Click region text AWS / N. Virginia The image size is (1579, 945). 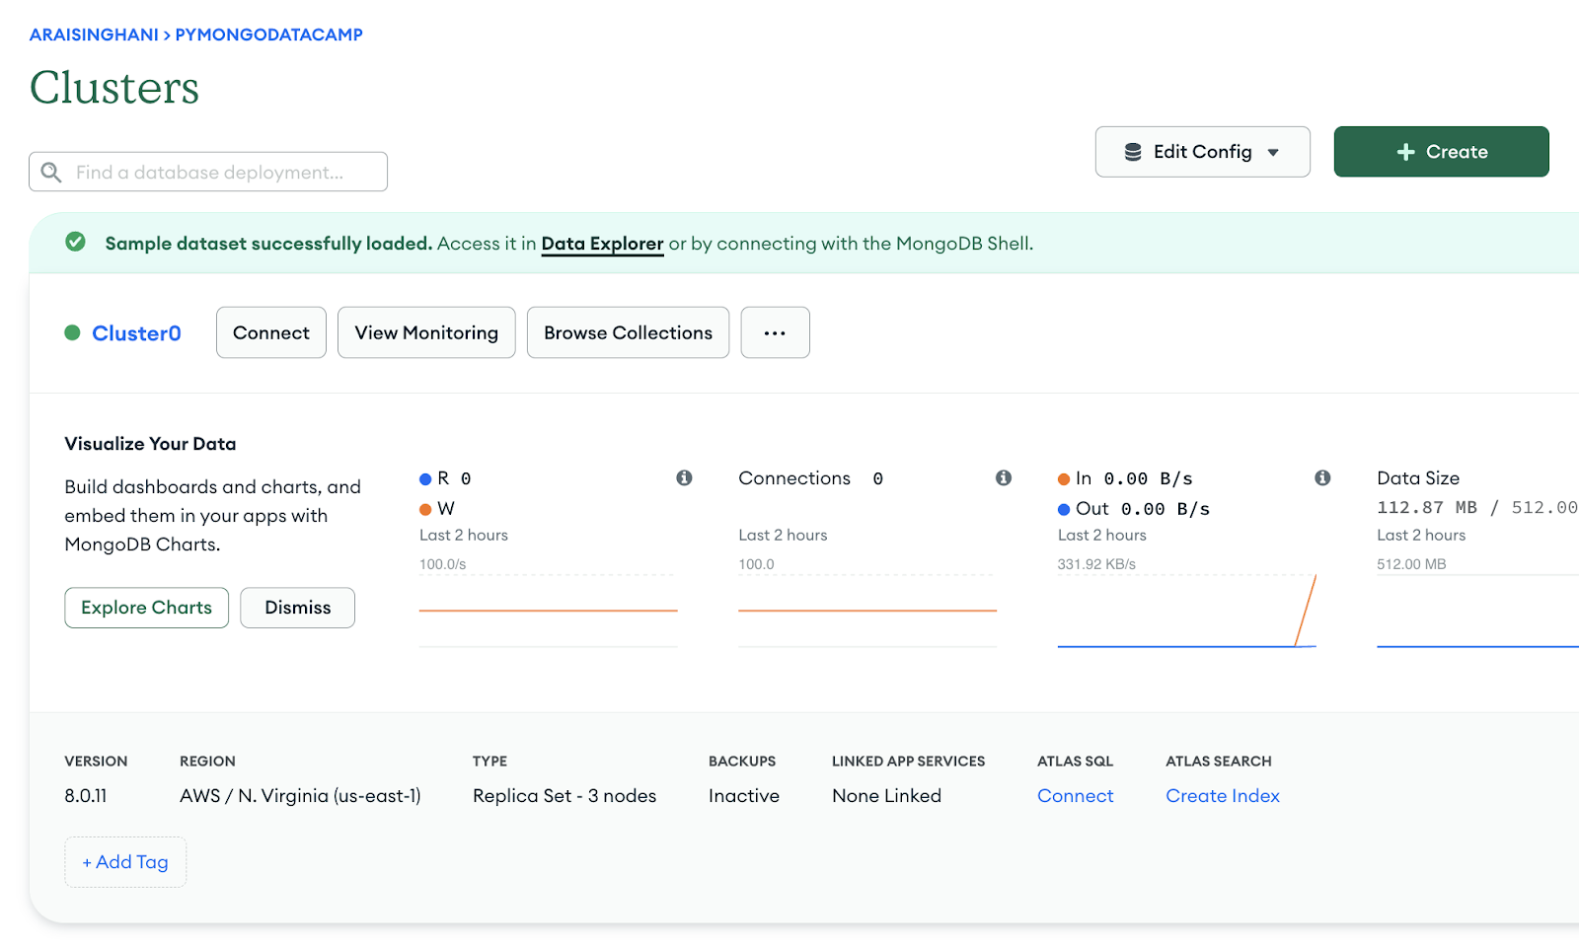click(x=300, y=796)
